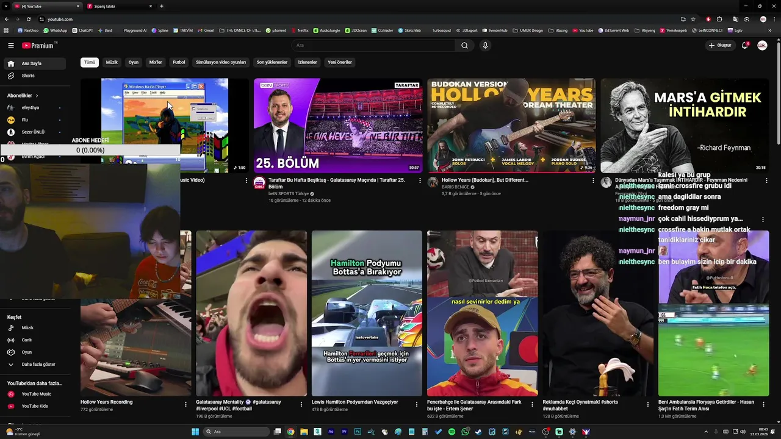Image resolution: width=781 pixels, height=439 pixels.
Task: Open the options menu for the Hollow Years (Budokan) video
Action: tap(593, 180)
